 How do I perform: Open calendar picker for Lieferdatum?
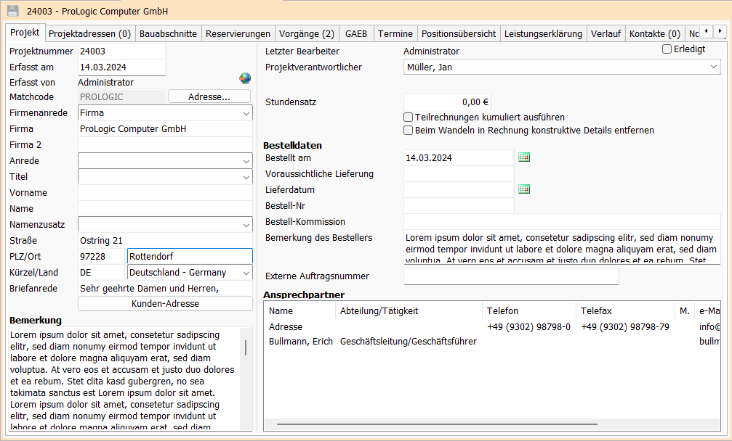(x=524, y=189)
